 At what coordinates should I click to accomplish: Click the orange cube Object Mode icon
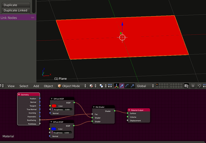(59, 86)
